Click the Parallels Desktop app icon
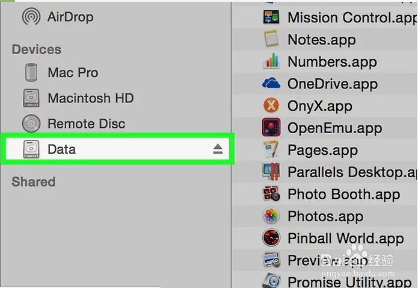418x288 pixels. (x=271, y=172)
